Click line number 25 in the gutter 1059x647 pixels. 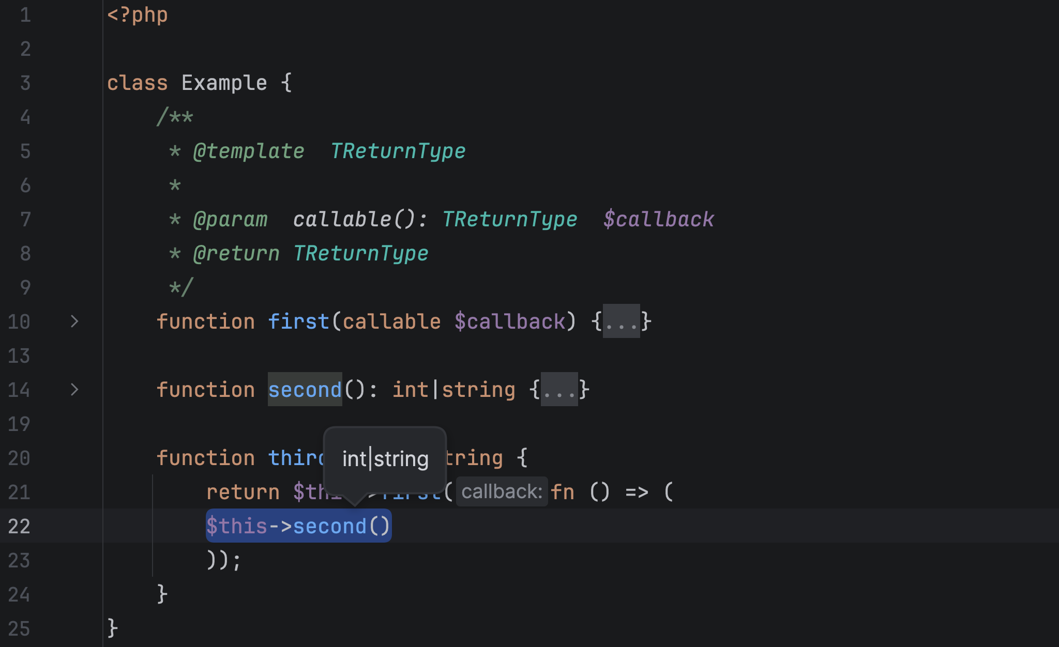click(19, 628)
